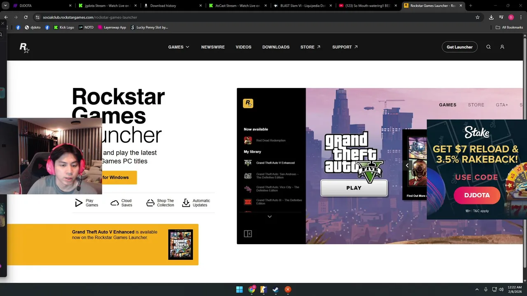Open the Windows Start button
This screenshot has height=296, width=527.
[x=239, y=289]
